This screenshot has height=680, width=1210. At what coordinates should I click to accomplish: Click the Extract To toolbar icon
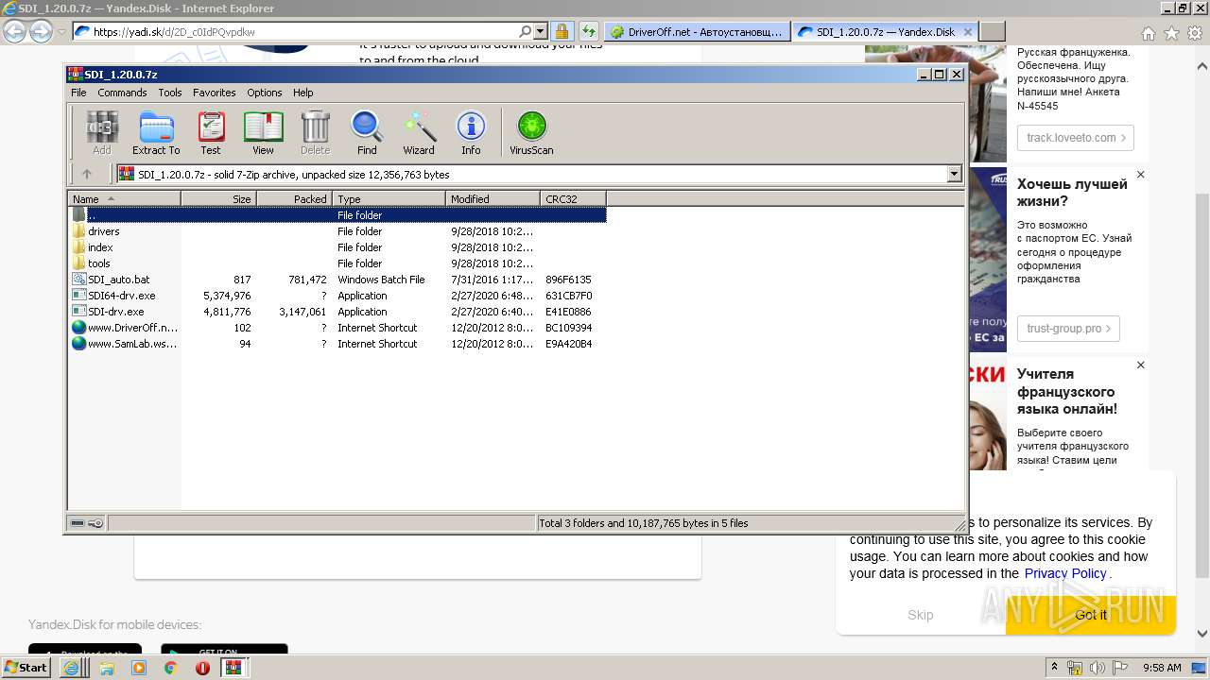click(x=156, y=133)
